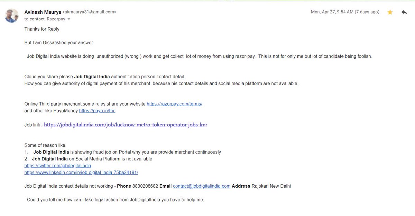The width and height of the screenshot is (415, 216).
Task: Expand recipient details dropdown arrow
Action: click(68, 19)
